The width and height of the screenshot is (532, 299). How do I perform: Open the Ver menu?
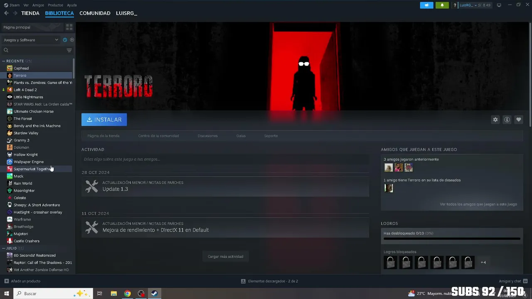26,5
